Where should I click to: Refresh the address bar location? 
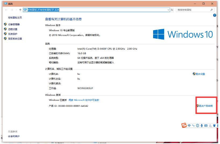[172, 10]
